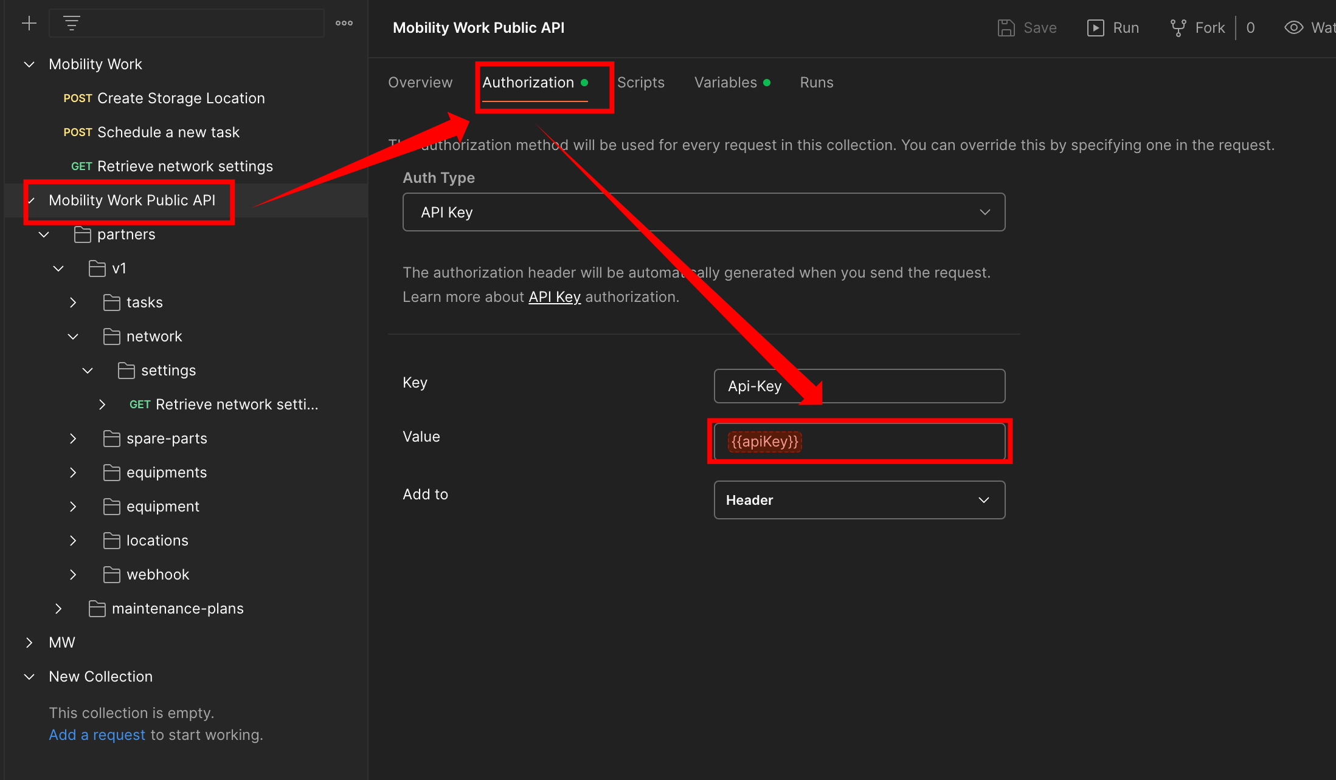Click the Run play icon
The height and width of the screenshot is (780, 1336).
[1096, 28]
